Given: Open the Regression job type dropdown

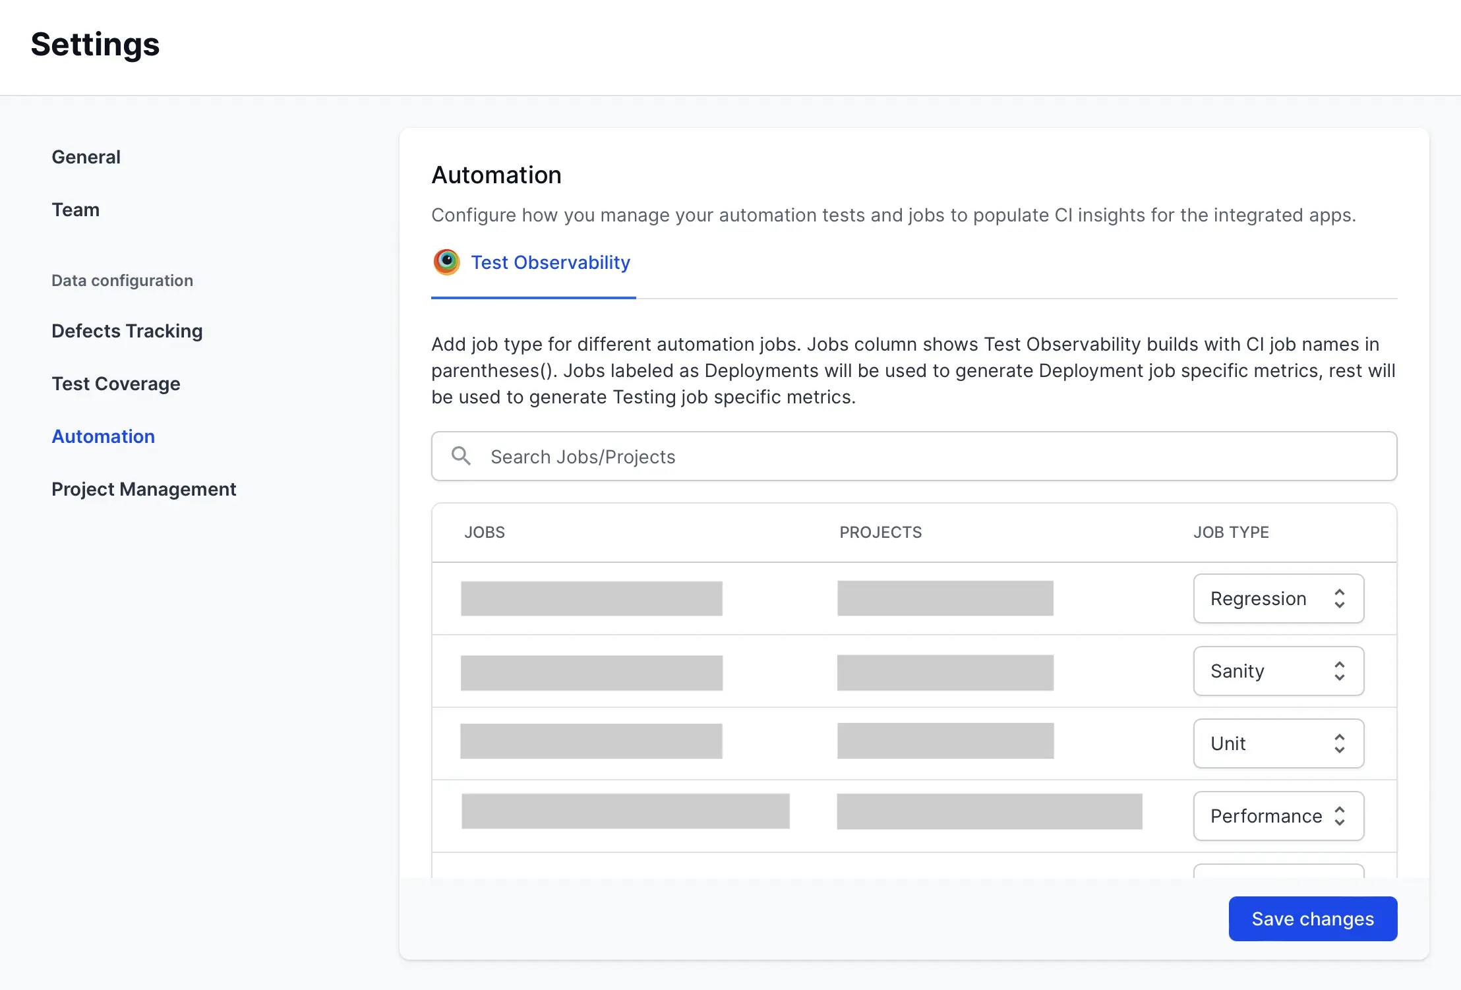Looking at the screenshot, I should 1278,598.
